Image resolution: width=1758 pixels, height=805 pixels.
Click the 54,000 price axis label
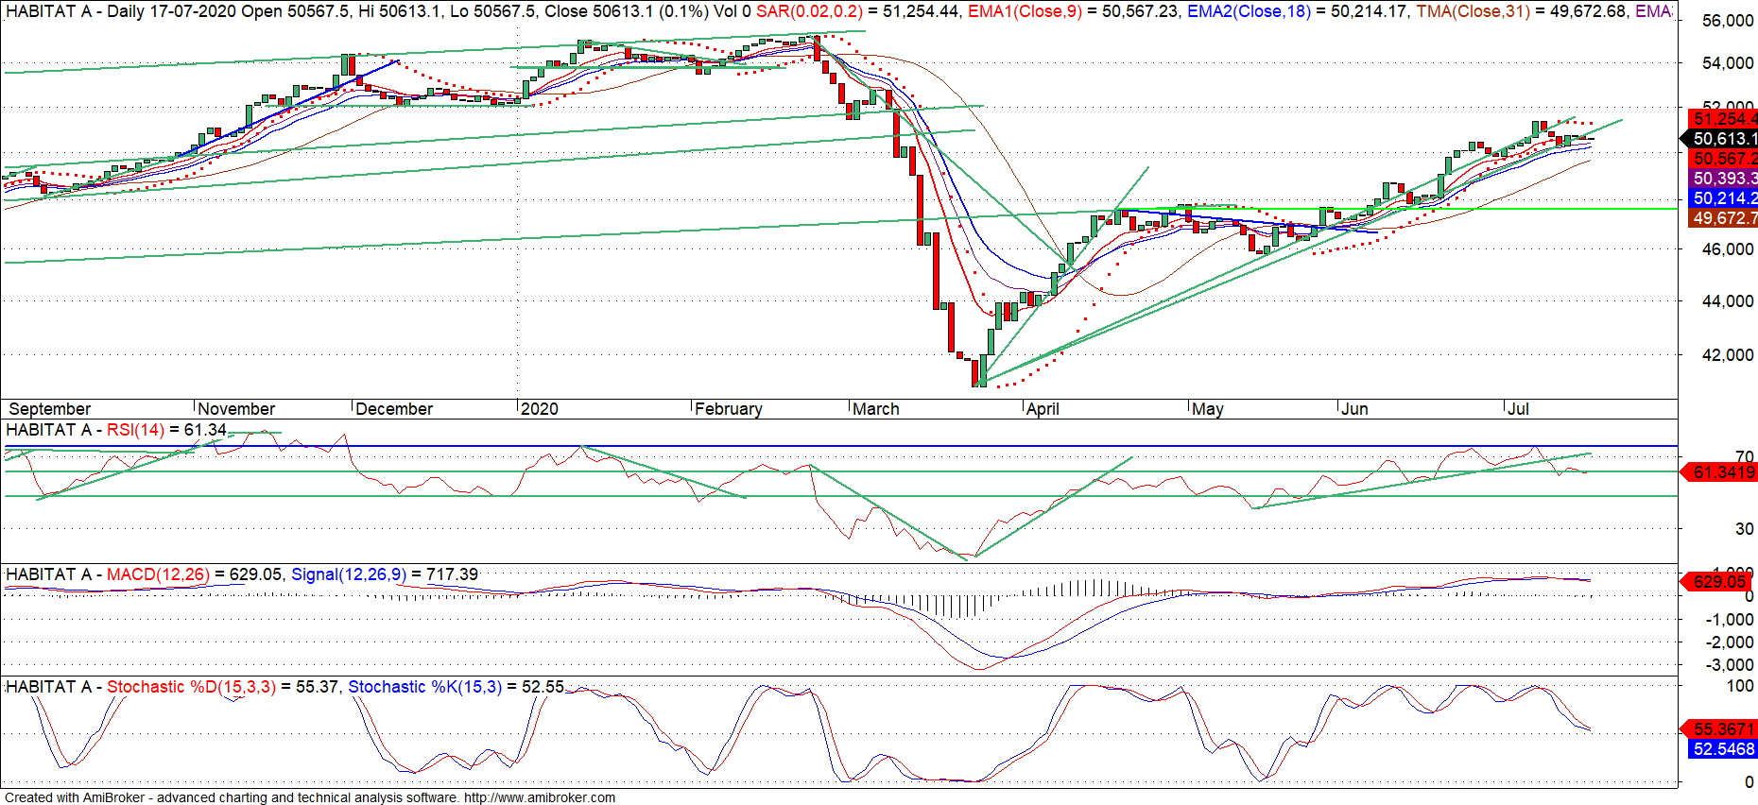click(x=1728, y=63)
